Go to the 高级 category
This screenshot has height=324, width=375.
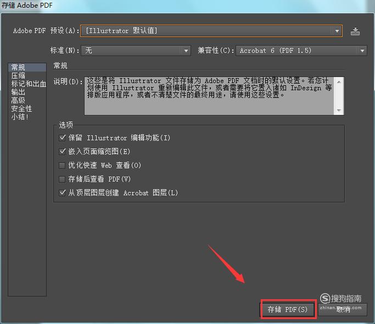[x=27, y=100]
